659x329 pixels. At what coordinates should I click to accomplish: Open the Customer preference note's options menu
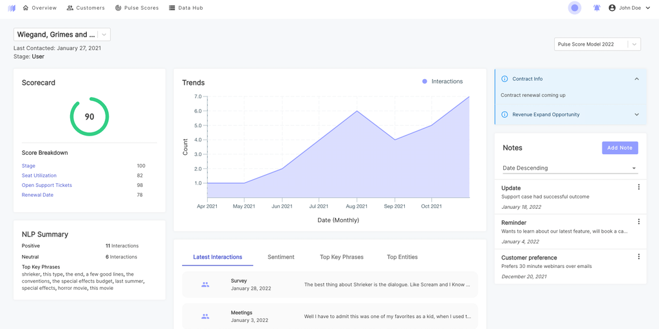638,256
